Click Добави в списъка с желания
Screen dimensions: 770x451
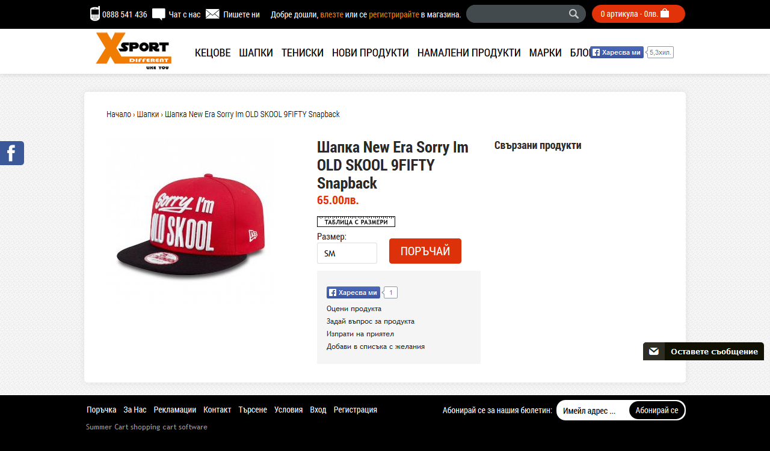(x=375, y=347)
